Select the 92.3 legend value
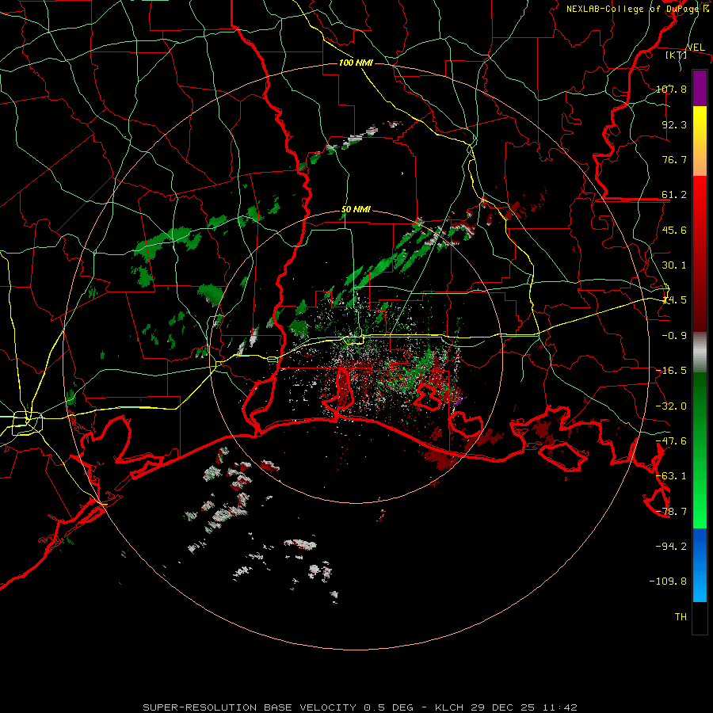 pos(674,124)
